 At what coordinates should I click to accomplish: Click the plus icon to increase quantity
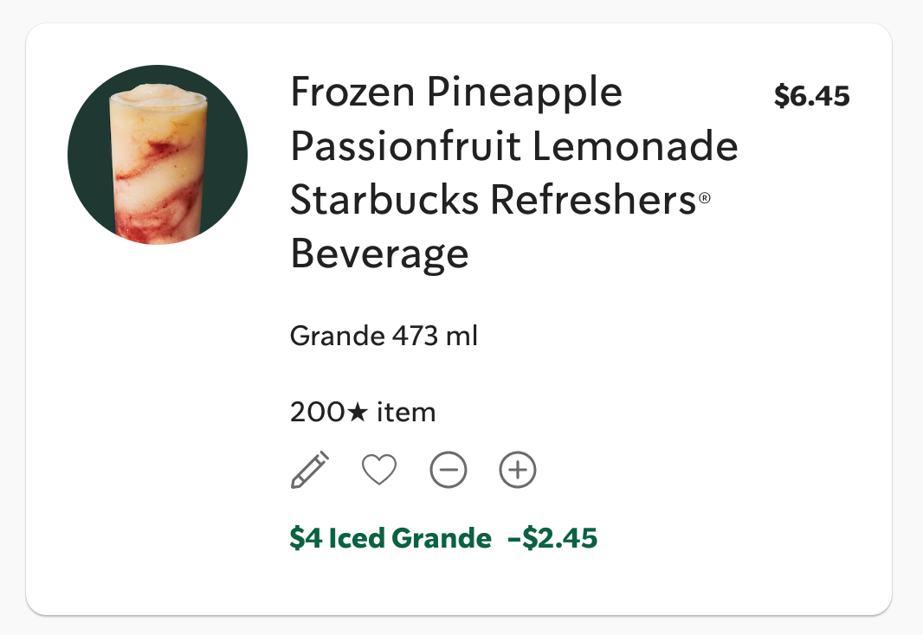pyautogui.click(x=517, y=470)
